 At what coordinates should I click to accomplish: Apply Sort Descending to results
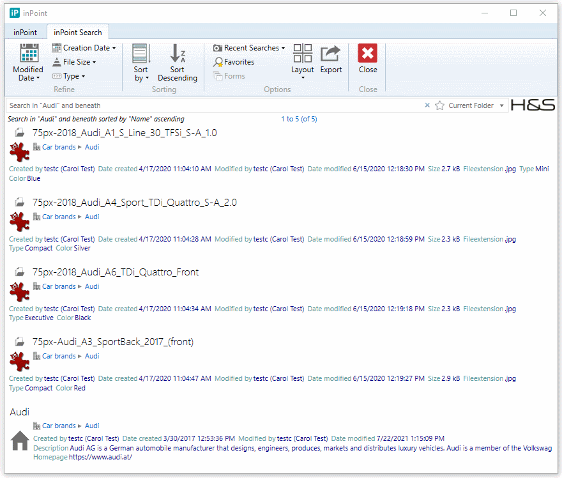point(177,63)
